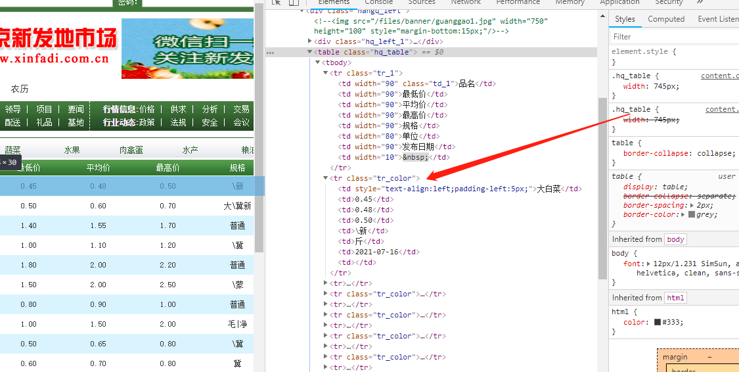
Task: Select the td node containing 品名
Action: coord(416,84)
